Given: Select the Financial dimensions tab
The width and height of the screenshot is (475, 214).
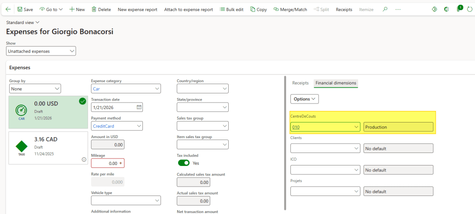Looking at the screenshot, I should click(x=335, y=83).
